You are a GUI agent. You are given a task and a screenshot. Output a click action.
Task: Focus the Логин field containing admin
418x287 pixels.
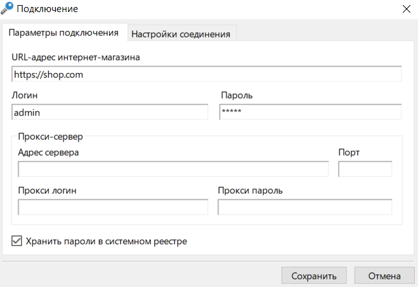pos(110,112)
